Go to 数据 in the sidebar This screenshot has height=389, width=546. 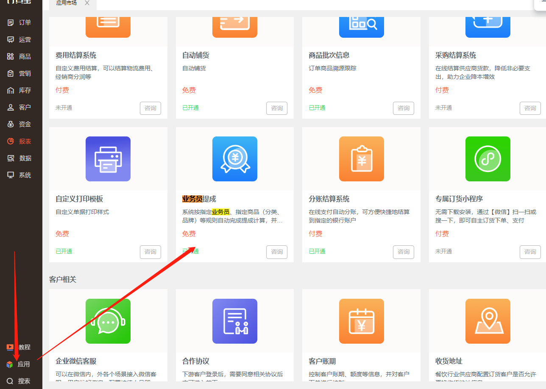[x=19, y=158]
